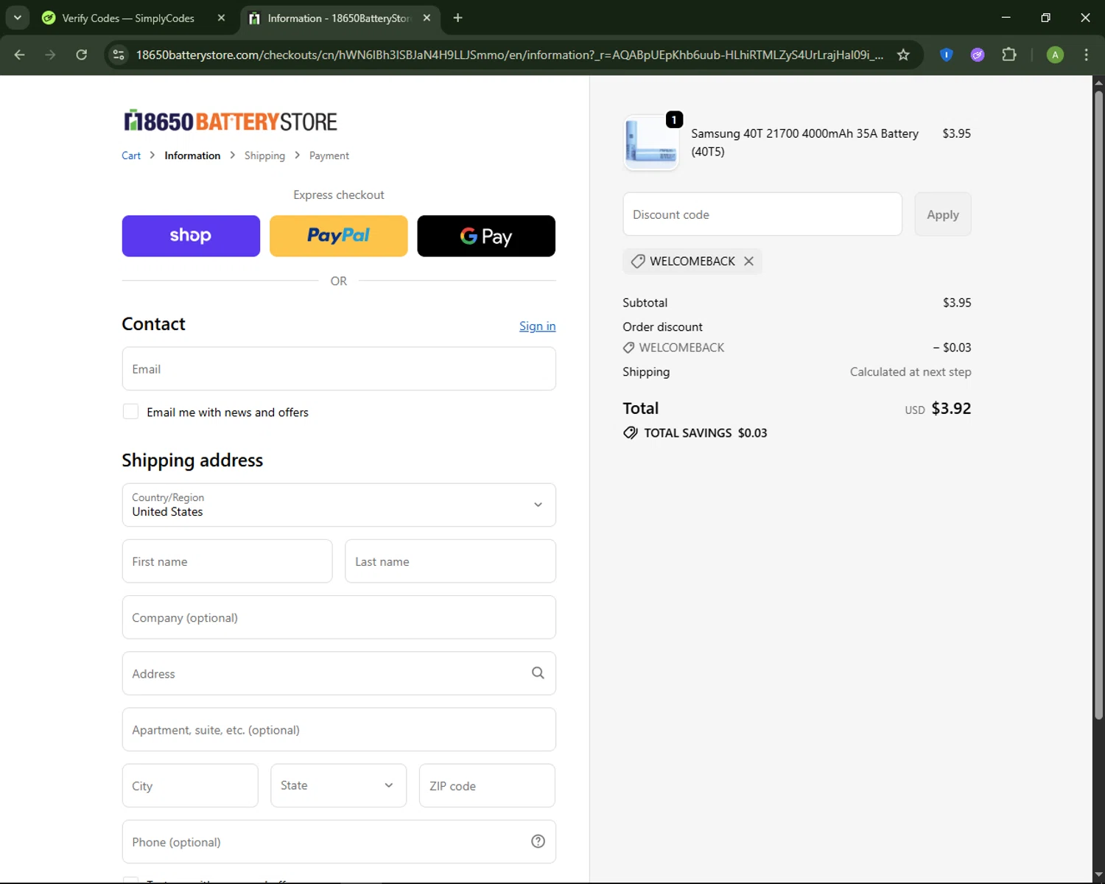Open the browser extensions puzzle icon
This screenshot has width=1105, height=884.
click(1009, 55)
